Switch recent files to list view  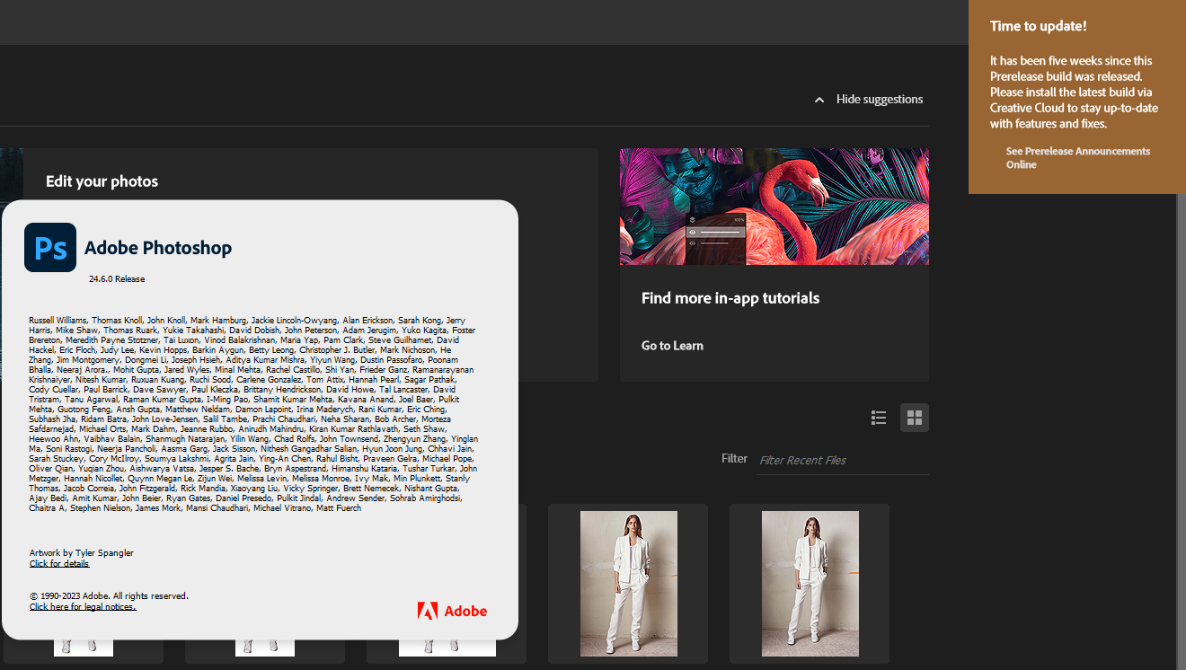(x=879, y=418)
